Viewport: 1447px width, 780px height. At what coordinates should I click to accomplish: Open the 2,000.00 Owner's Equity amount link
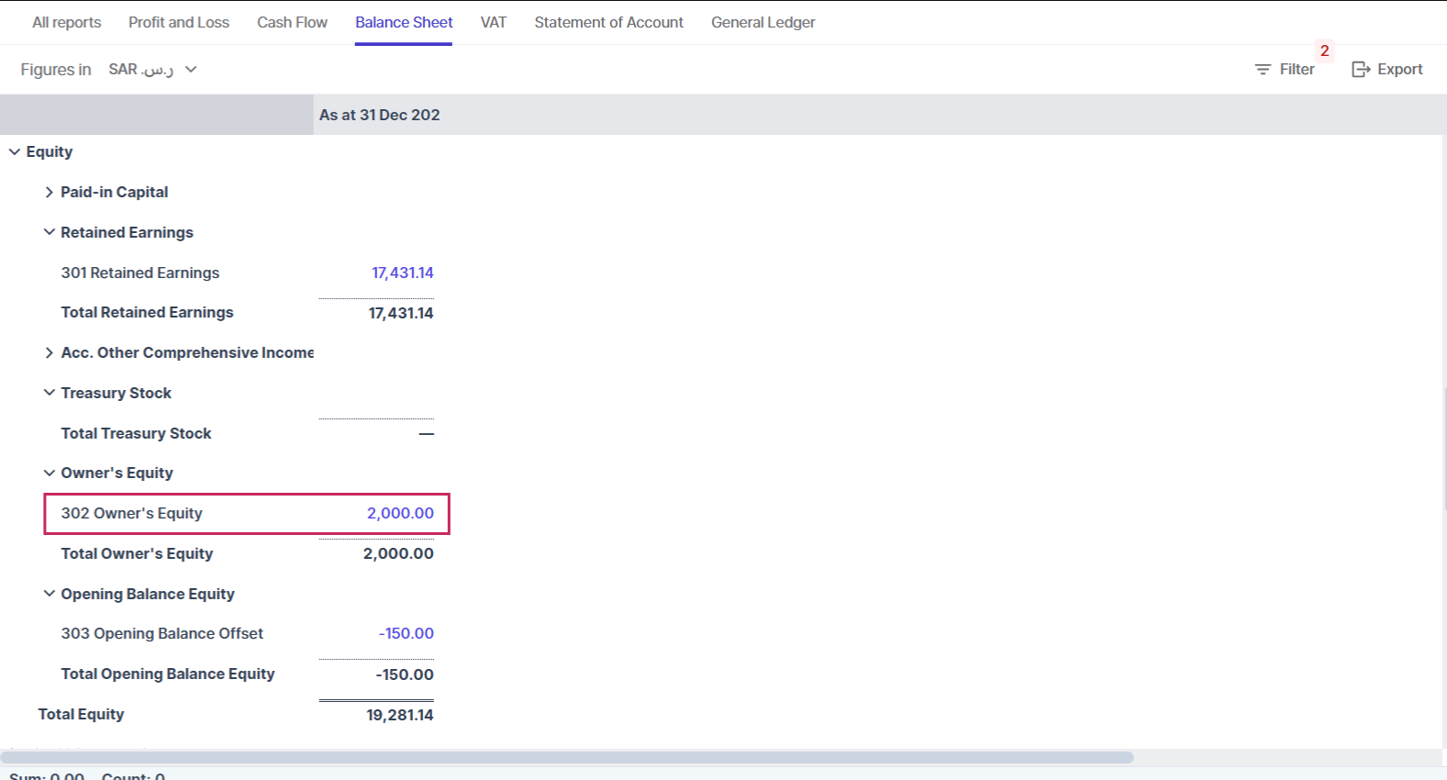(400, 513)
